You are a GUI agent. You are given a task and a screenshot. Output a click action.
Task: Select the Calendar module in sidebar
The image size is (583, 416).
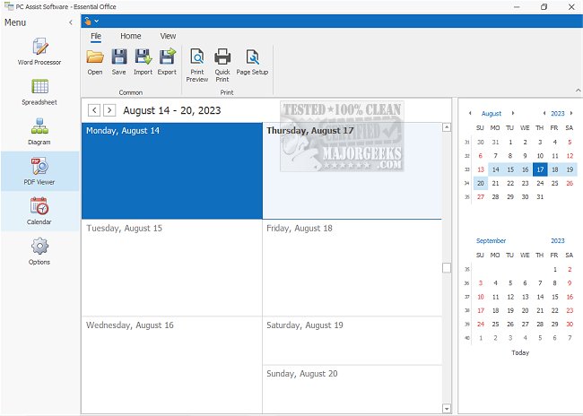(39, 212)
